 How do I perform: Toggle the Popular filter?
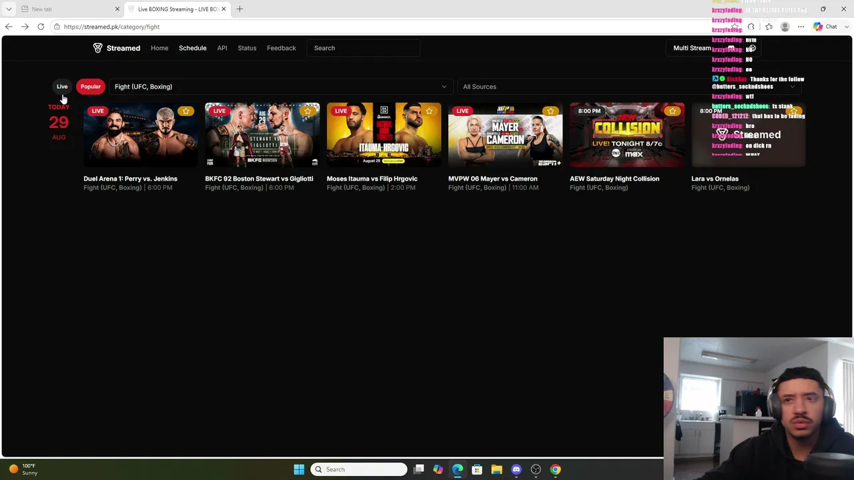pyautogui.click(x=91, y=87)
